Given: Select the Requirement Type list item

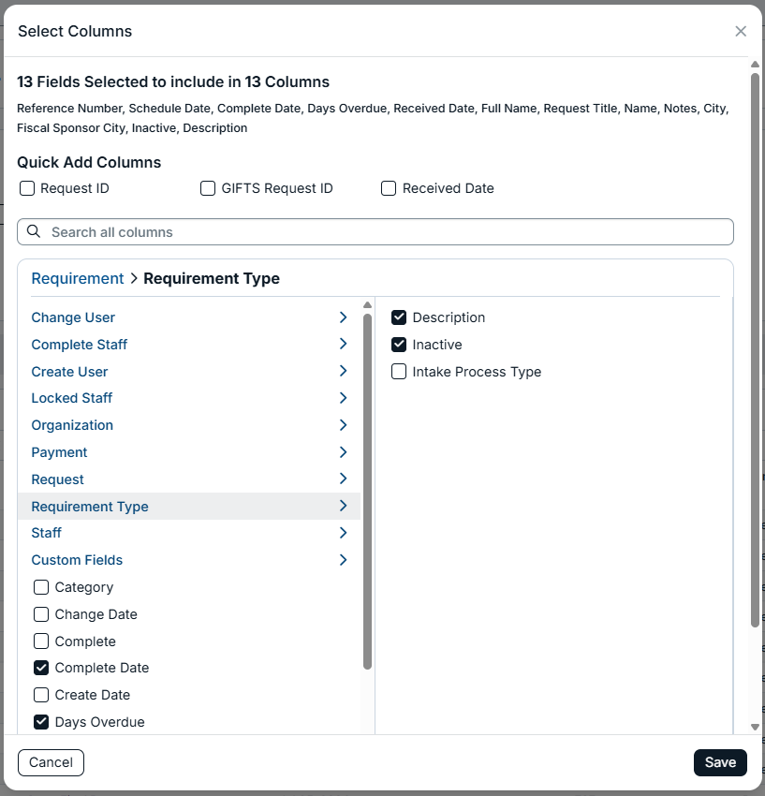Looking at the screenshot, I should [189, 506].
